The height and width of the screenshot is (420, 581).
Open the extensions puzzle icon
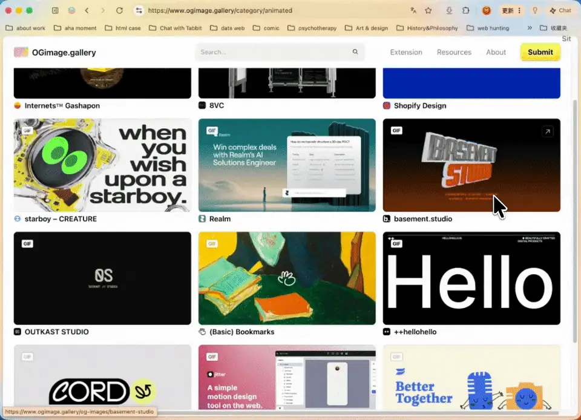point(466,10)
